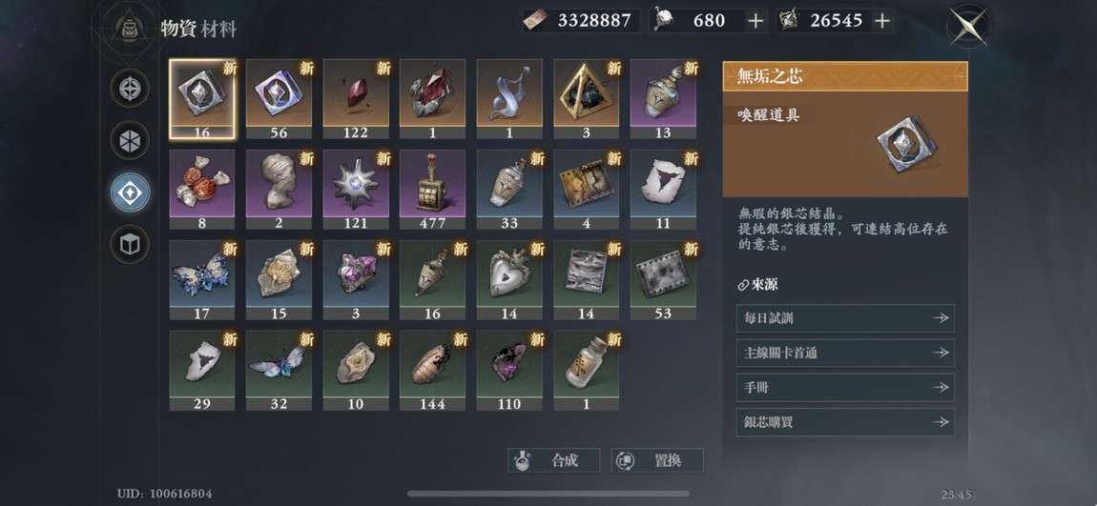The height and width of the screenshot is (506, 1097).
Task: Select the red crystal item with 122
Action: pyautogui.click(x=356, y=99)
